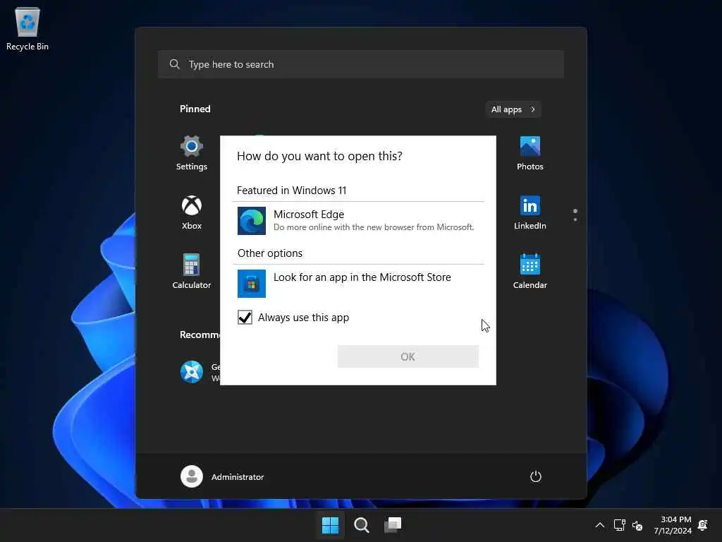This screenshot has height=542, width=722.
Task: Click the Administrator account name
Action: pyautogui.click(x=238, y=477)
